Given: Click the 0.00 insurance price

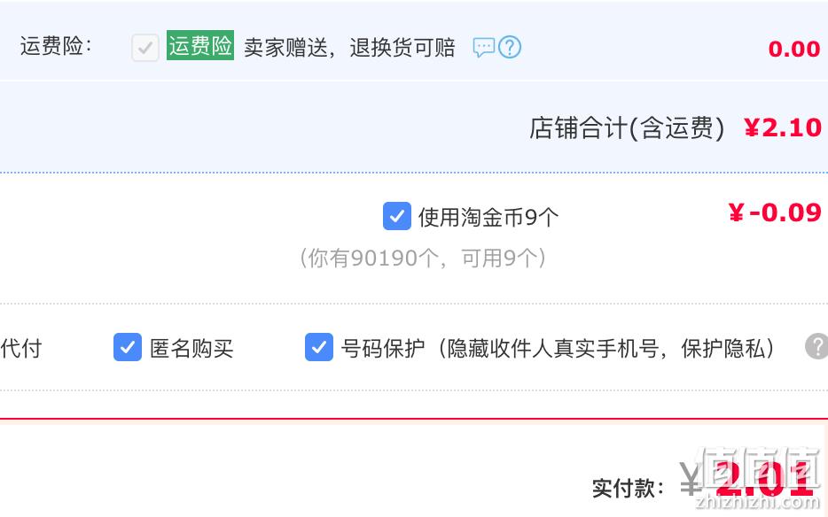Looking at the screenshot, I should tap(794, 49).
